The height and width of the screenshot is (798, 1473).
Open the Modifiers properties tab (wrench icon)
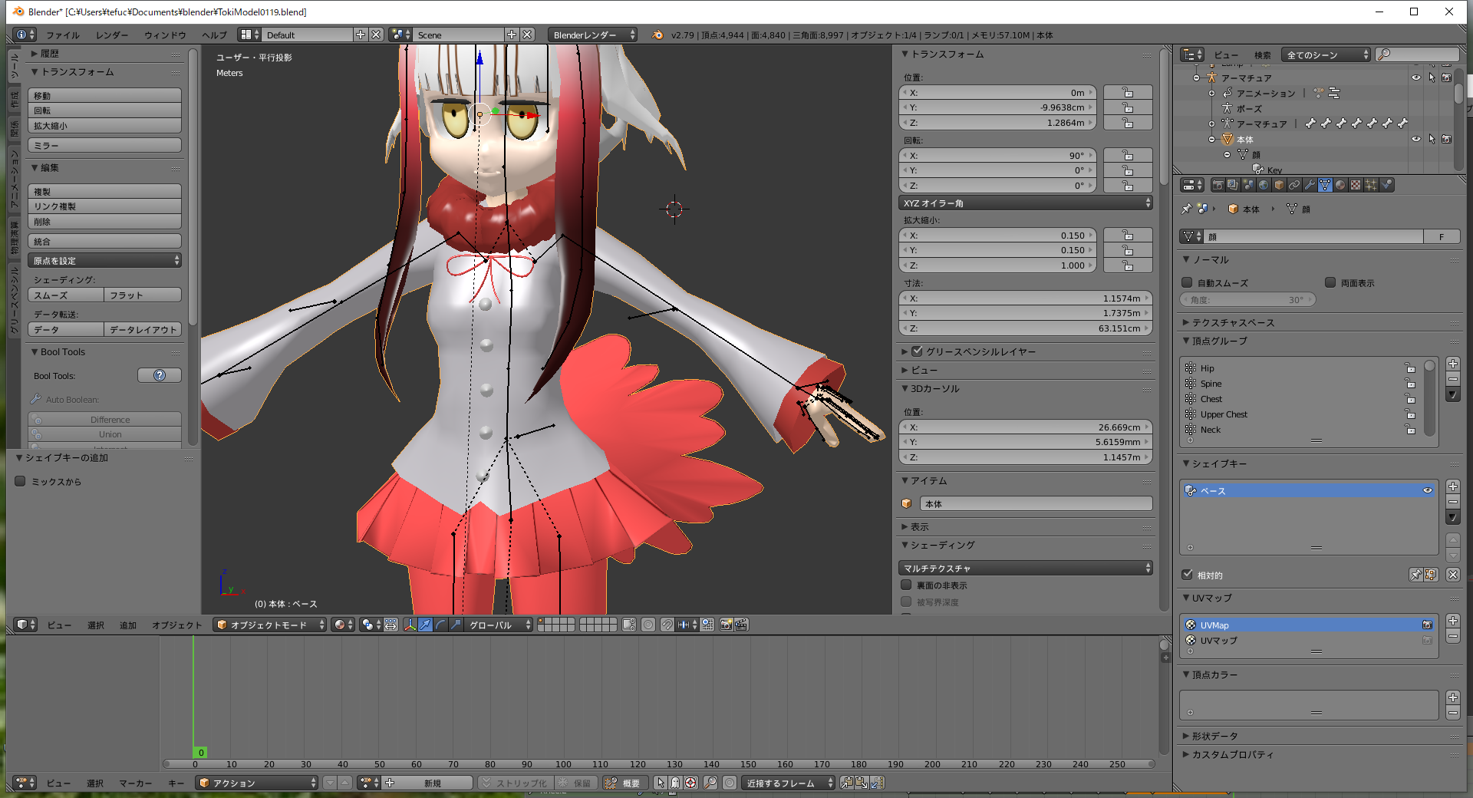pyautogui.click(x=1310, y=185)
